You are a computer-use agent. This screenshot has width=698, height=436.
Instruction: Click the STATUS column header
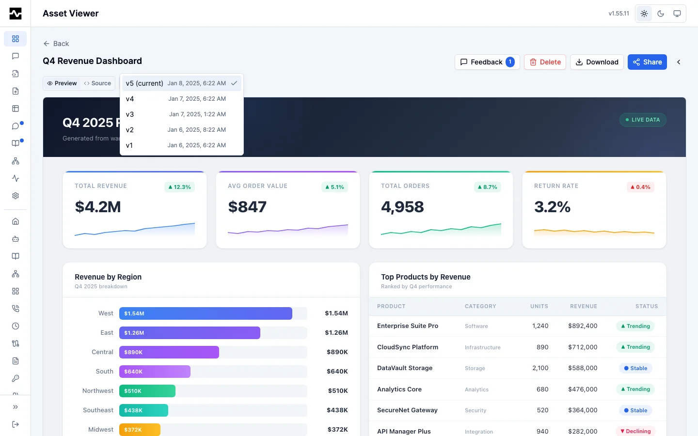pyautogui.click(x=647, y=306)
